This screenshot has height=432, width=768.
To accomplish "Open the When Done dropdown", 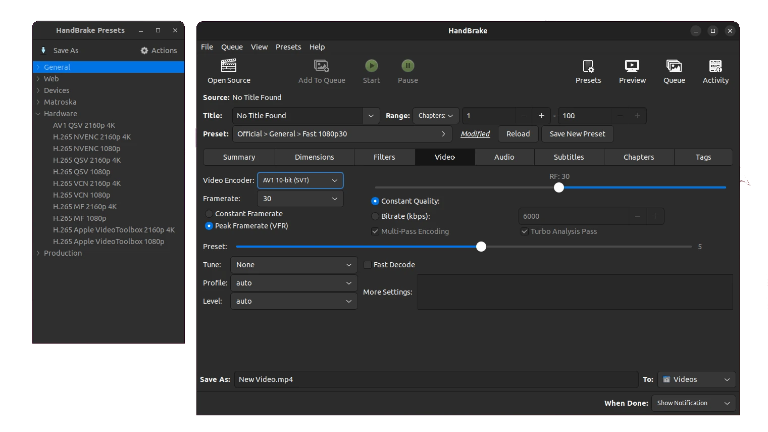I will coord(693,403).
